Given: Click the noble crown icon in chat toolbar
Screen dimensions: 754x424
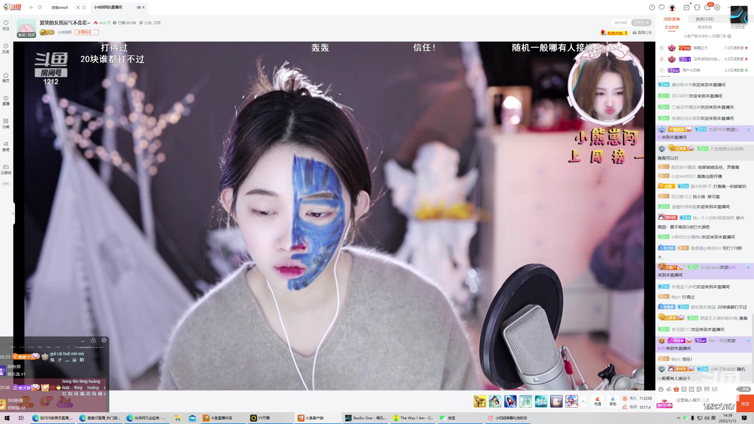Looking at the screenshot, I should 676,389.
